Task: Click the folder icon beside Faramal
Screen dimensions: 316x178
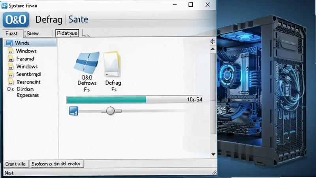Action: [x=11, y=59]
